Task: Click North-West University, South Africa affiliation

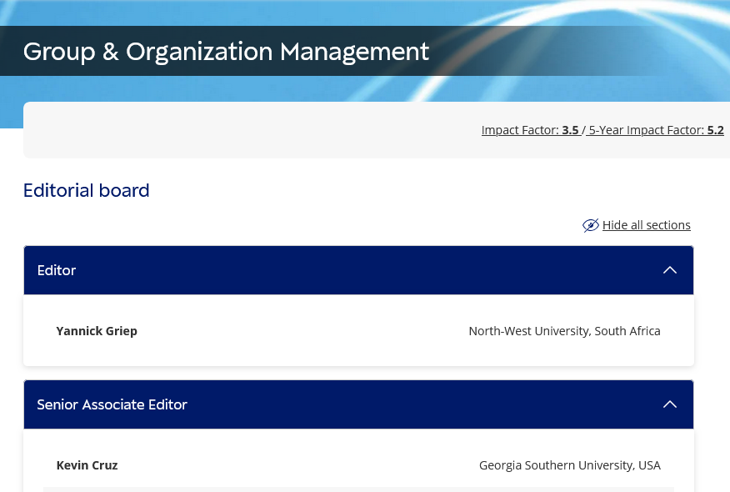Action: point(564,331)
